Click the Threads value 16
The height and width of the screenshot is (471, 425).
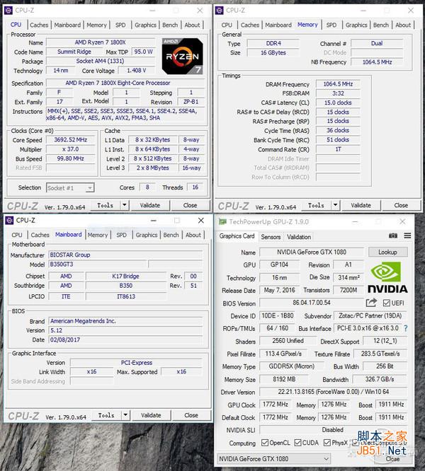tap(195, 187)
